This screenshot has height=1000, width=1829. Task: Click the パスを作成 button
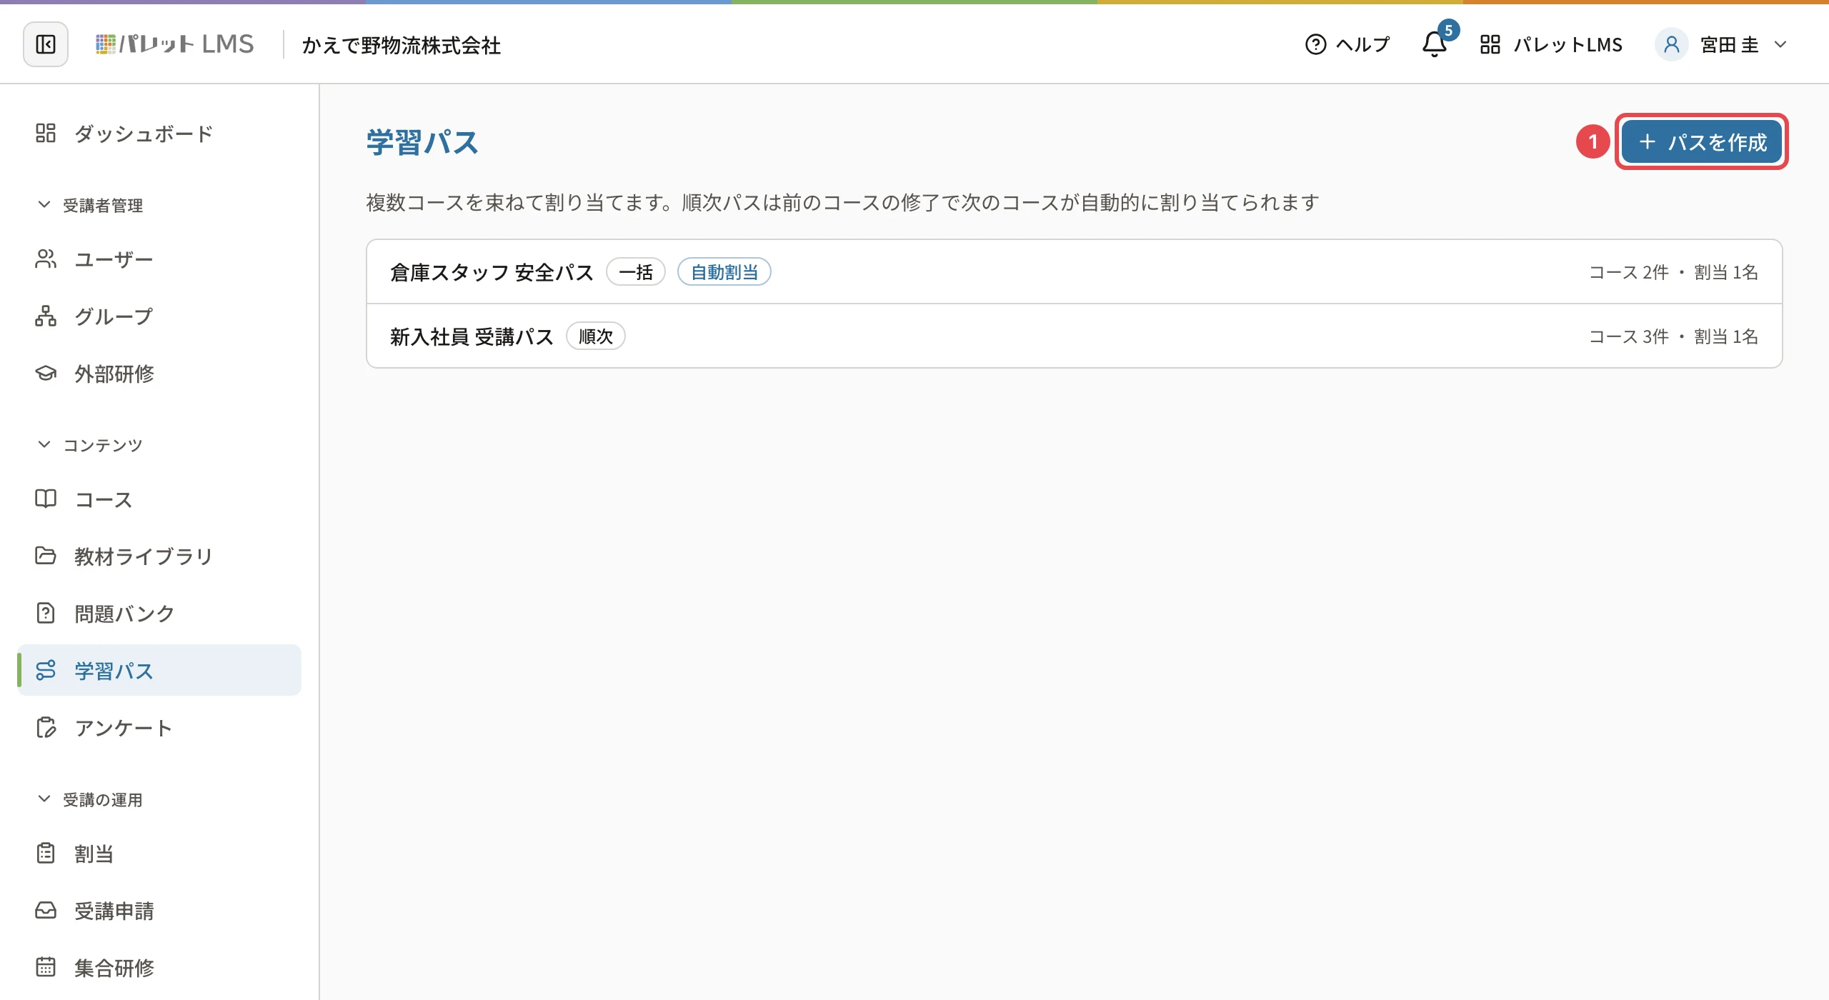click(x=1702, y=141)
